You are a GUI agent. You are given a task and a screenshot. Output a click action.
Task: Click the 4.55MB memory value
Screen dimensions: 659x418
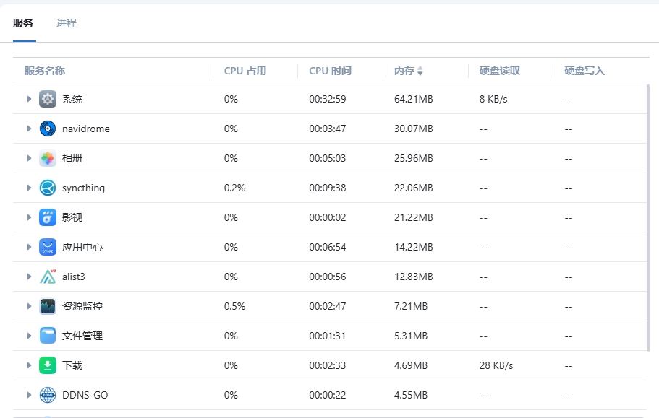tap(411, 395)
